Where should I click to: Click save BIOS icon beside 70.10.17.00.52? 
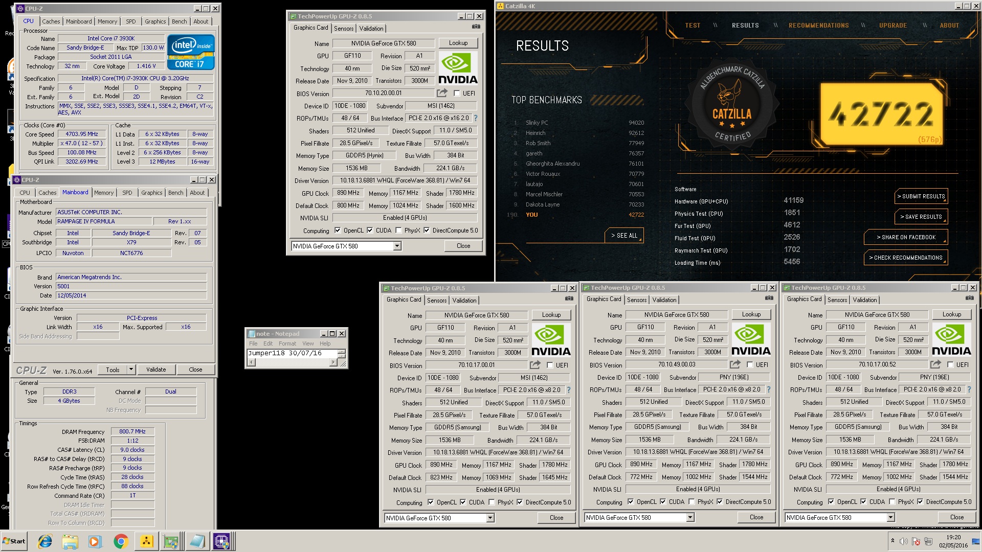(x=935, y=364)
